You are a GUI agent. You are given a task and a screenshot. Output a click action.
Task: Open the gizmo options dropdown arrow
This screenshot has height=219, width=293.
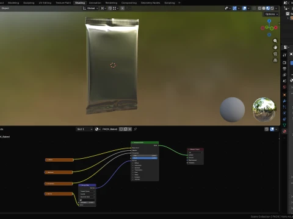(239, 9)
